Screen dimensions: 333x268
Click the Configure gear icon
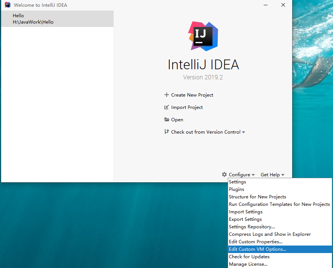point(224,174)
